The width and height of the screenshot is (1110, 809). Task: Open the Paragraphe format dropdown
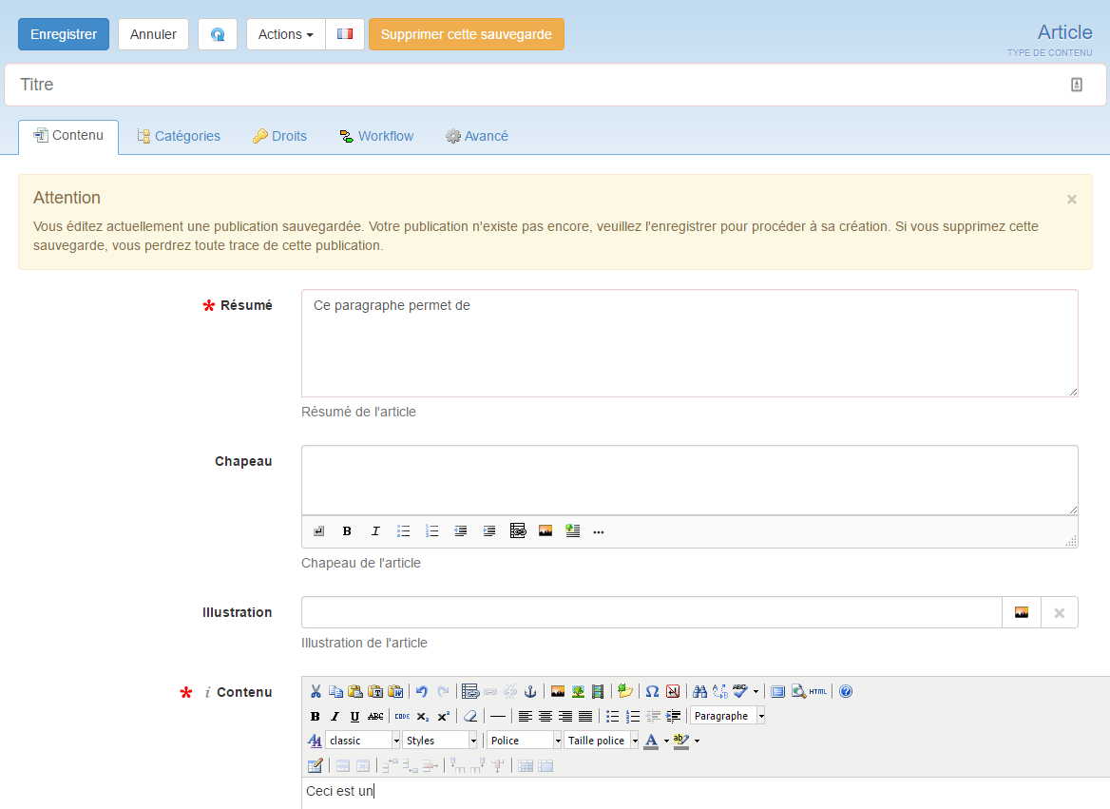coord(728,716)
